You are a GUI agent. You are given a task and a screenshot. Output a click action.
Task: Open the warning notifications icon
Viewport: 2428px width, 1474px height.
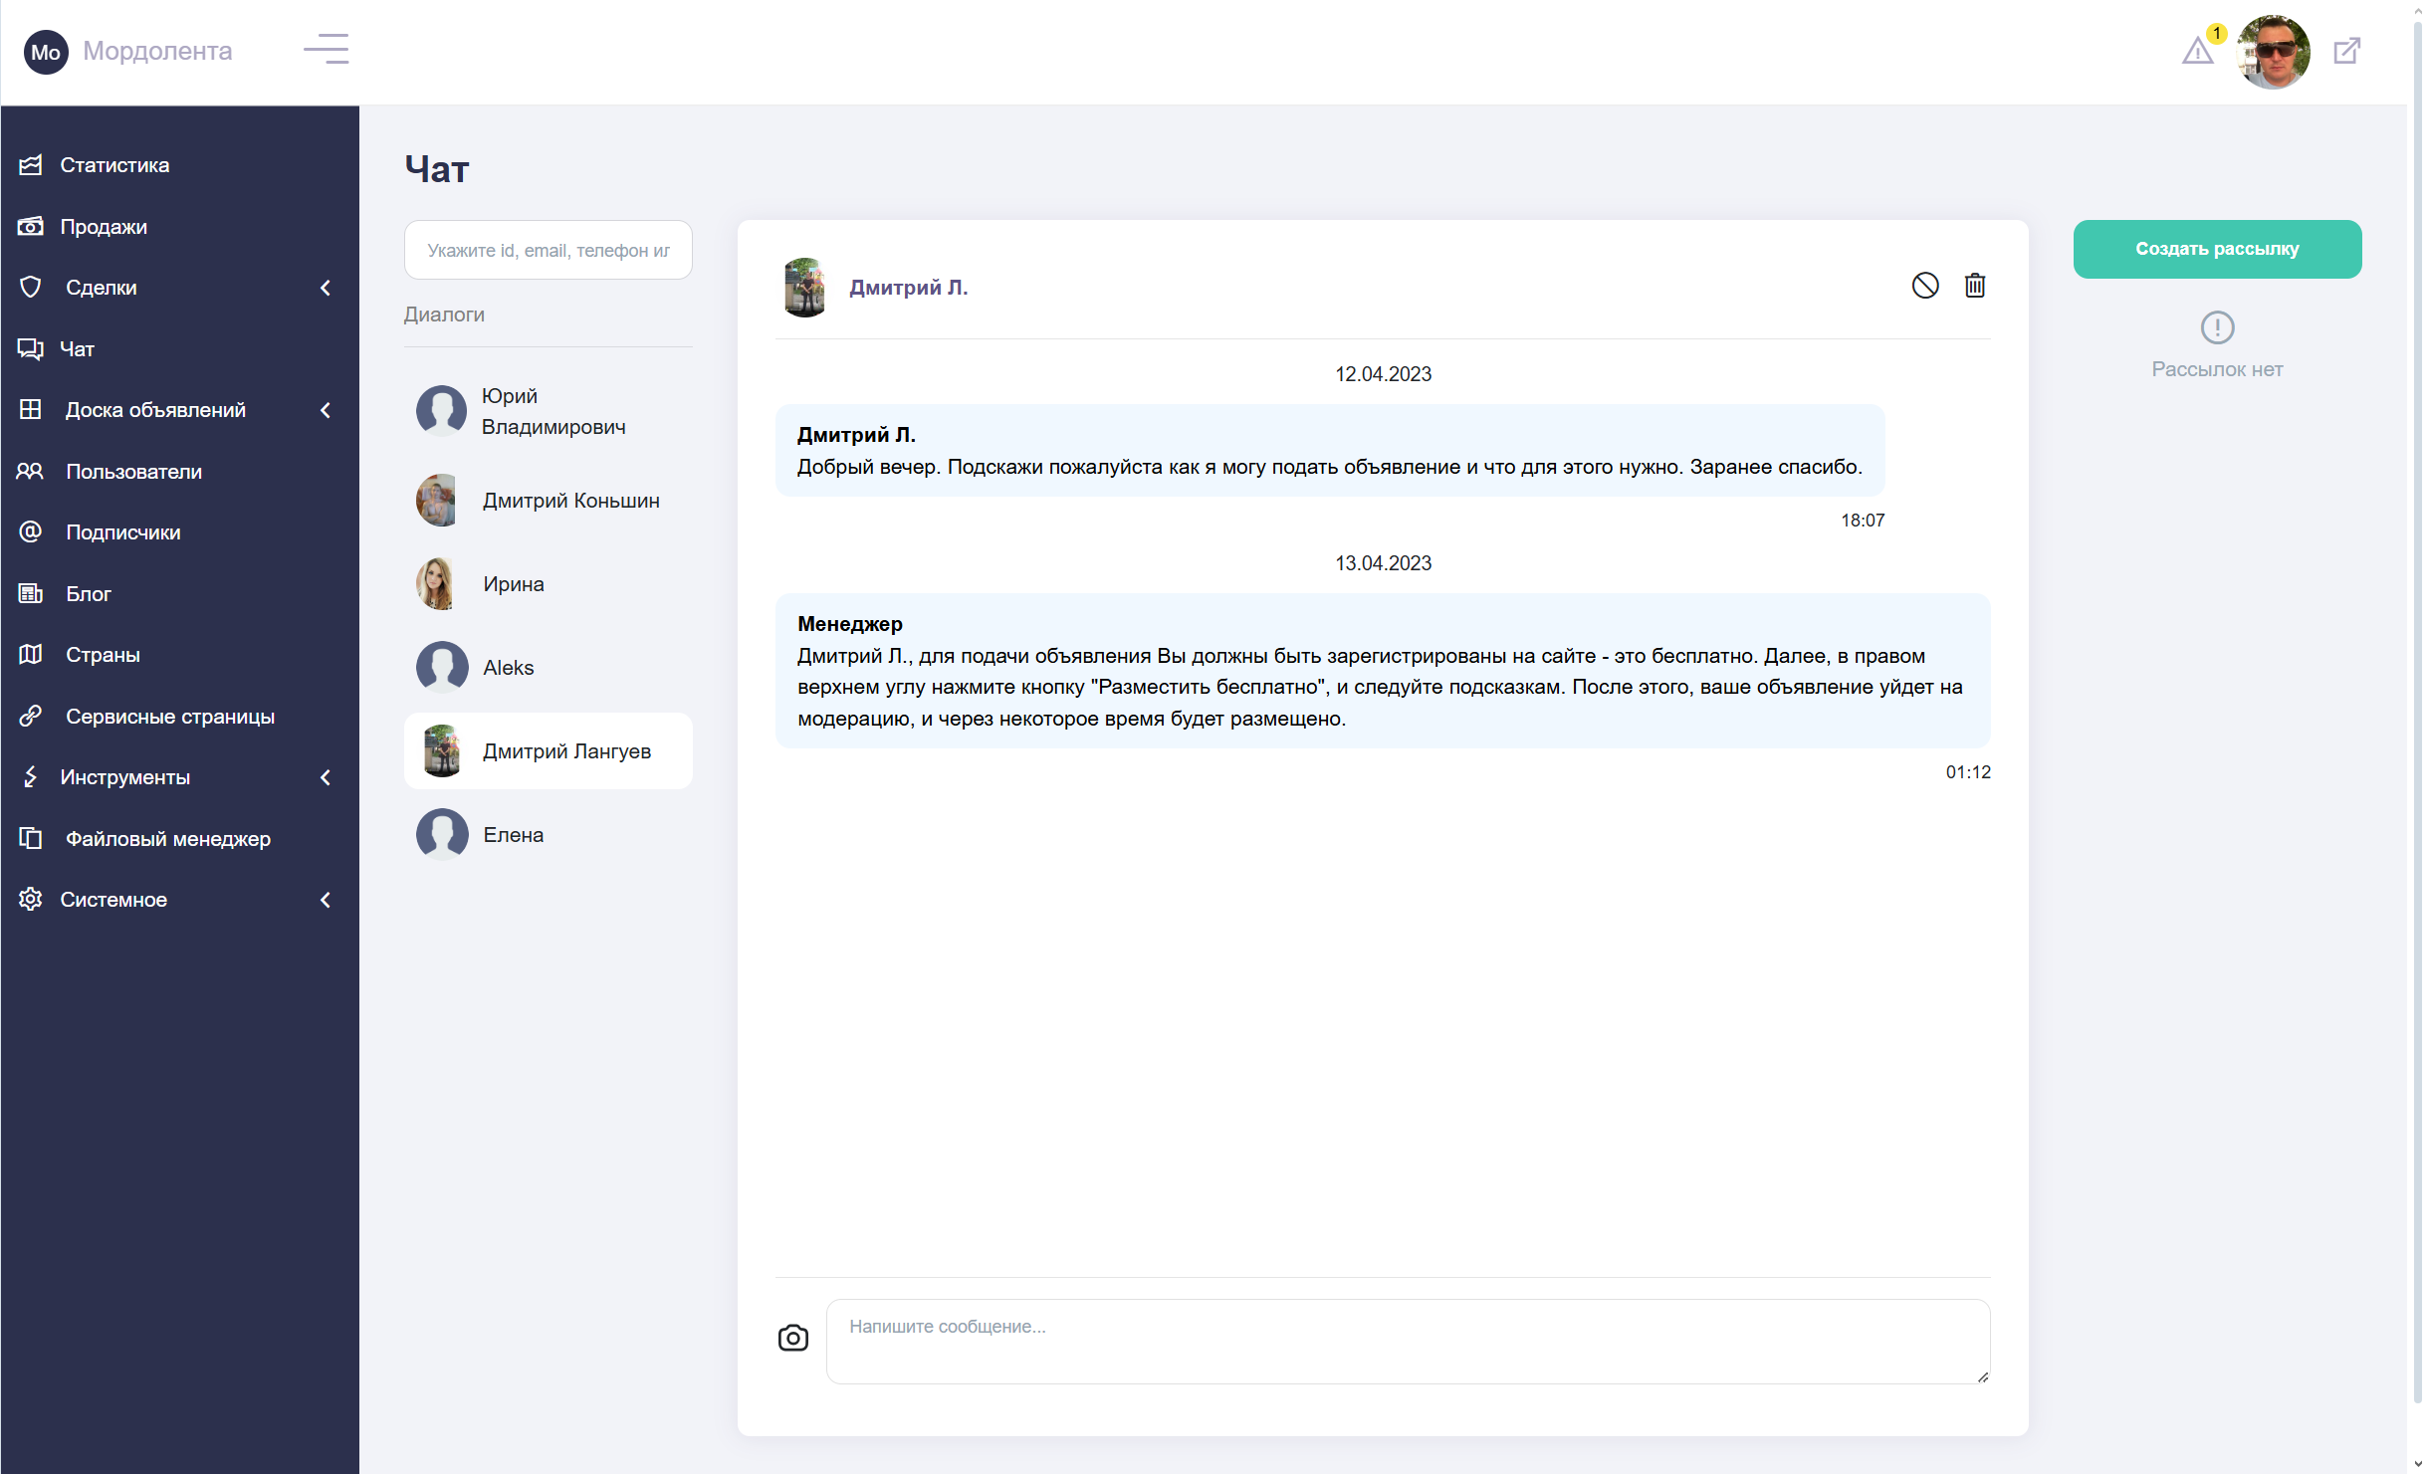click(x=2197, y=51)
